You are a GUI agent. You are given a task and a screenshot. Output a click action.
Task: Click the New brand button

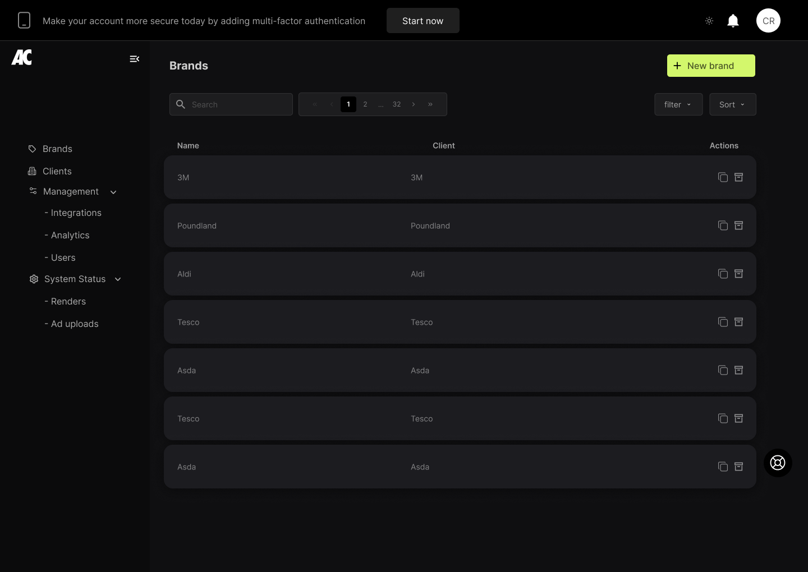(710, 66)
